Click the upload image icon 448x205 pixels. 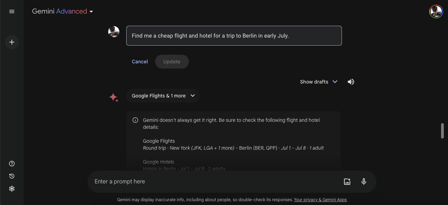point(347,181)
